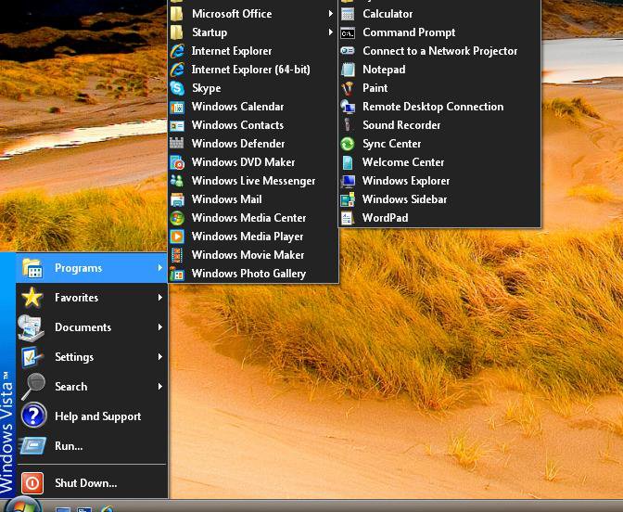The width and height of the screenshot is (623, 512).
Task: Expand the Favorites submenu arrow
Action: coord(159,298)
